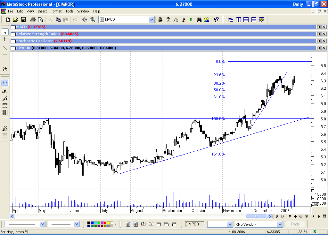
Task: Open The Explorer binoculars icon
Action: pos(199,19)
